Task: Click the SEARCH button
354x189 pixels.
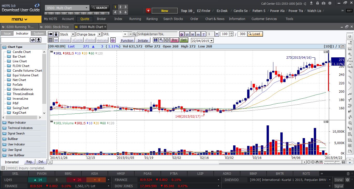Action: click(x=100, y=8)
